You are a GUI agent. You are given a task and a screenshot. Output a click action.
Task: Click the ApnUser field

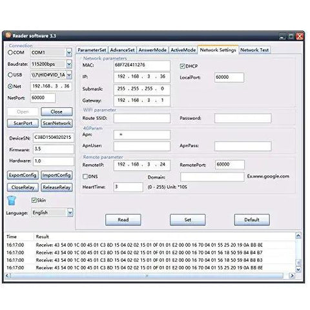point(142,146)
